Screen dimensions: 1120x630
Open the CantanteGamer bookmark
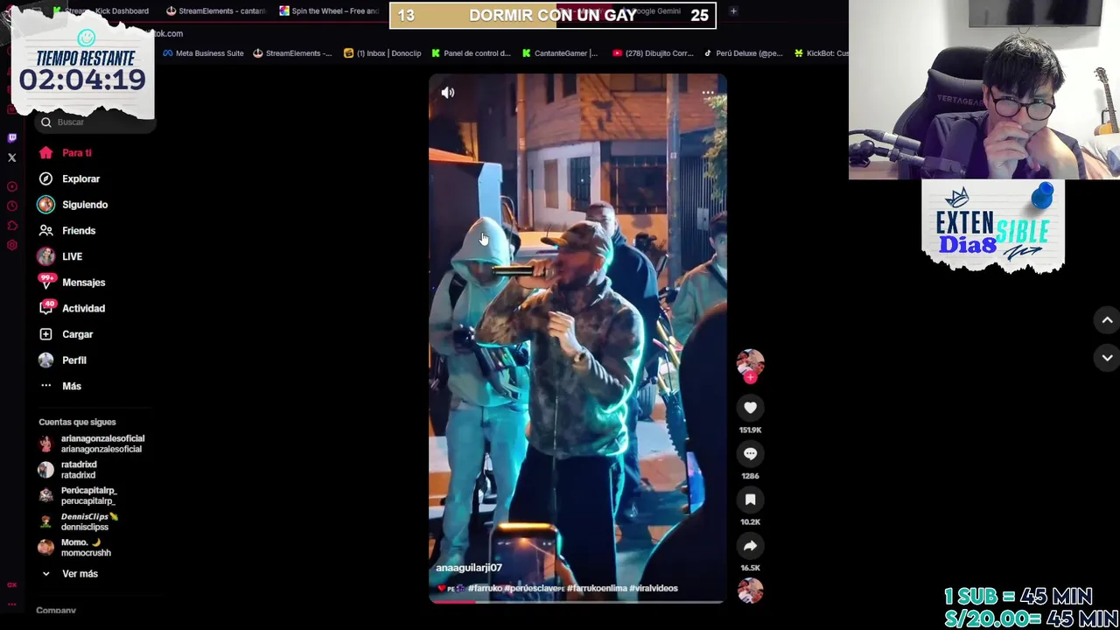pos(560,53)
